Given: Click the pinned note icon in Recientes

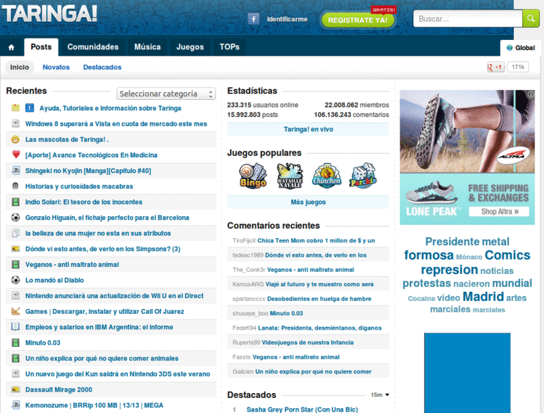Looking at the screenshot, I should pos(15,108).
